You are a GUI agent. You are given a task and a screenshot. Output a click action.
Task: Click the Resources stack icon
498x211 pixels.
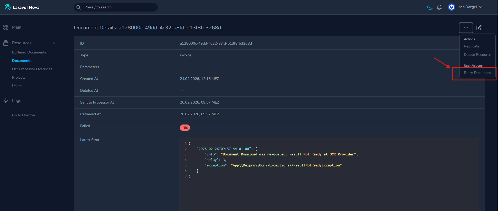point(6,43)
